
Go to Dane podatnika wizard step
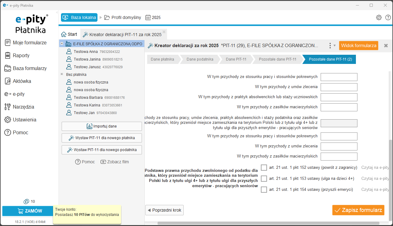[200, 59]
